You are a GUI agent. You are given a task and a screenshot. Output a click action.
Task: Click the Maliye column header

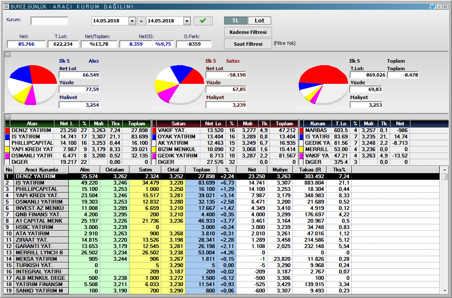(x=280, y=170)
